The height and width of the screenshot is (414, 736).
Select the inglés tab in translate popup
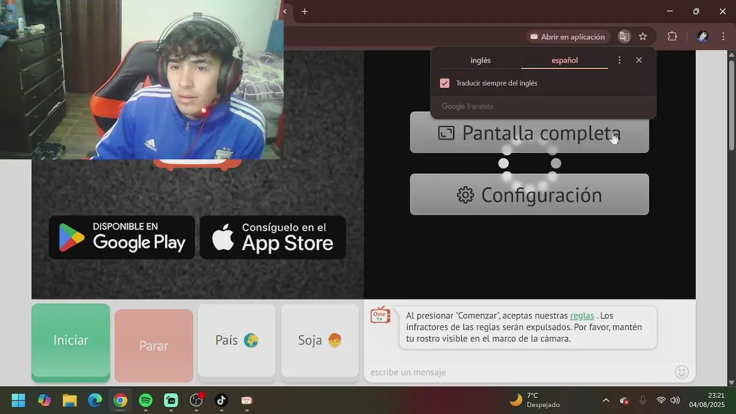pos(480,60)
